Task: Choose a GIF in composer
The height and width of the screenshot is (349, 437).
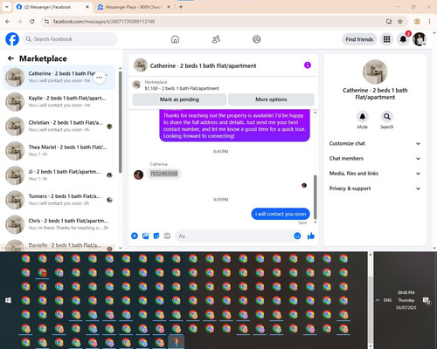Action: (167, 236)
